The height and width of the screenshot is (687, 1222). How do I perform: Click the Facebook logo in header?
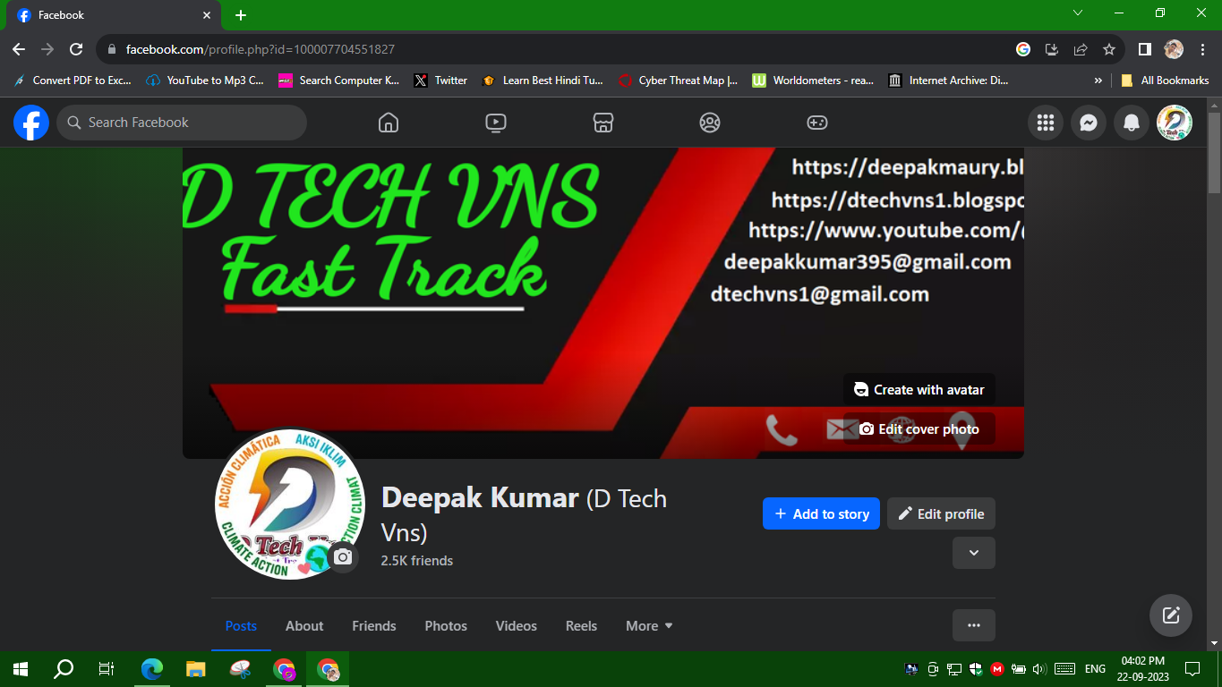click(x=31, y=123)
